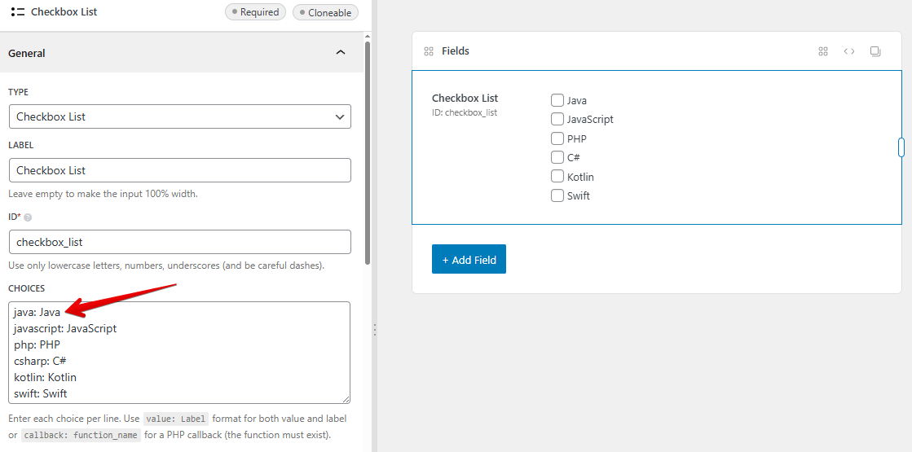
Task: Click the CHOICES heading label
Action: (x=26, y=288)
